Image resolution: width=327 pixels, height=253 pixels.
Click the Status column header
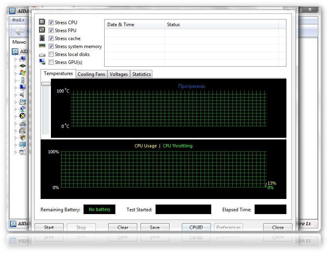(x=222, y=24)
